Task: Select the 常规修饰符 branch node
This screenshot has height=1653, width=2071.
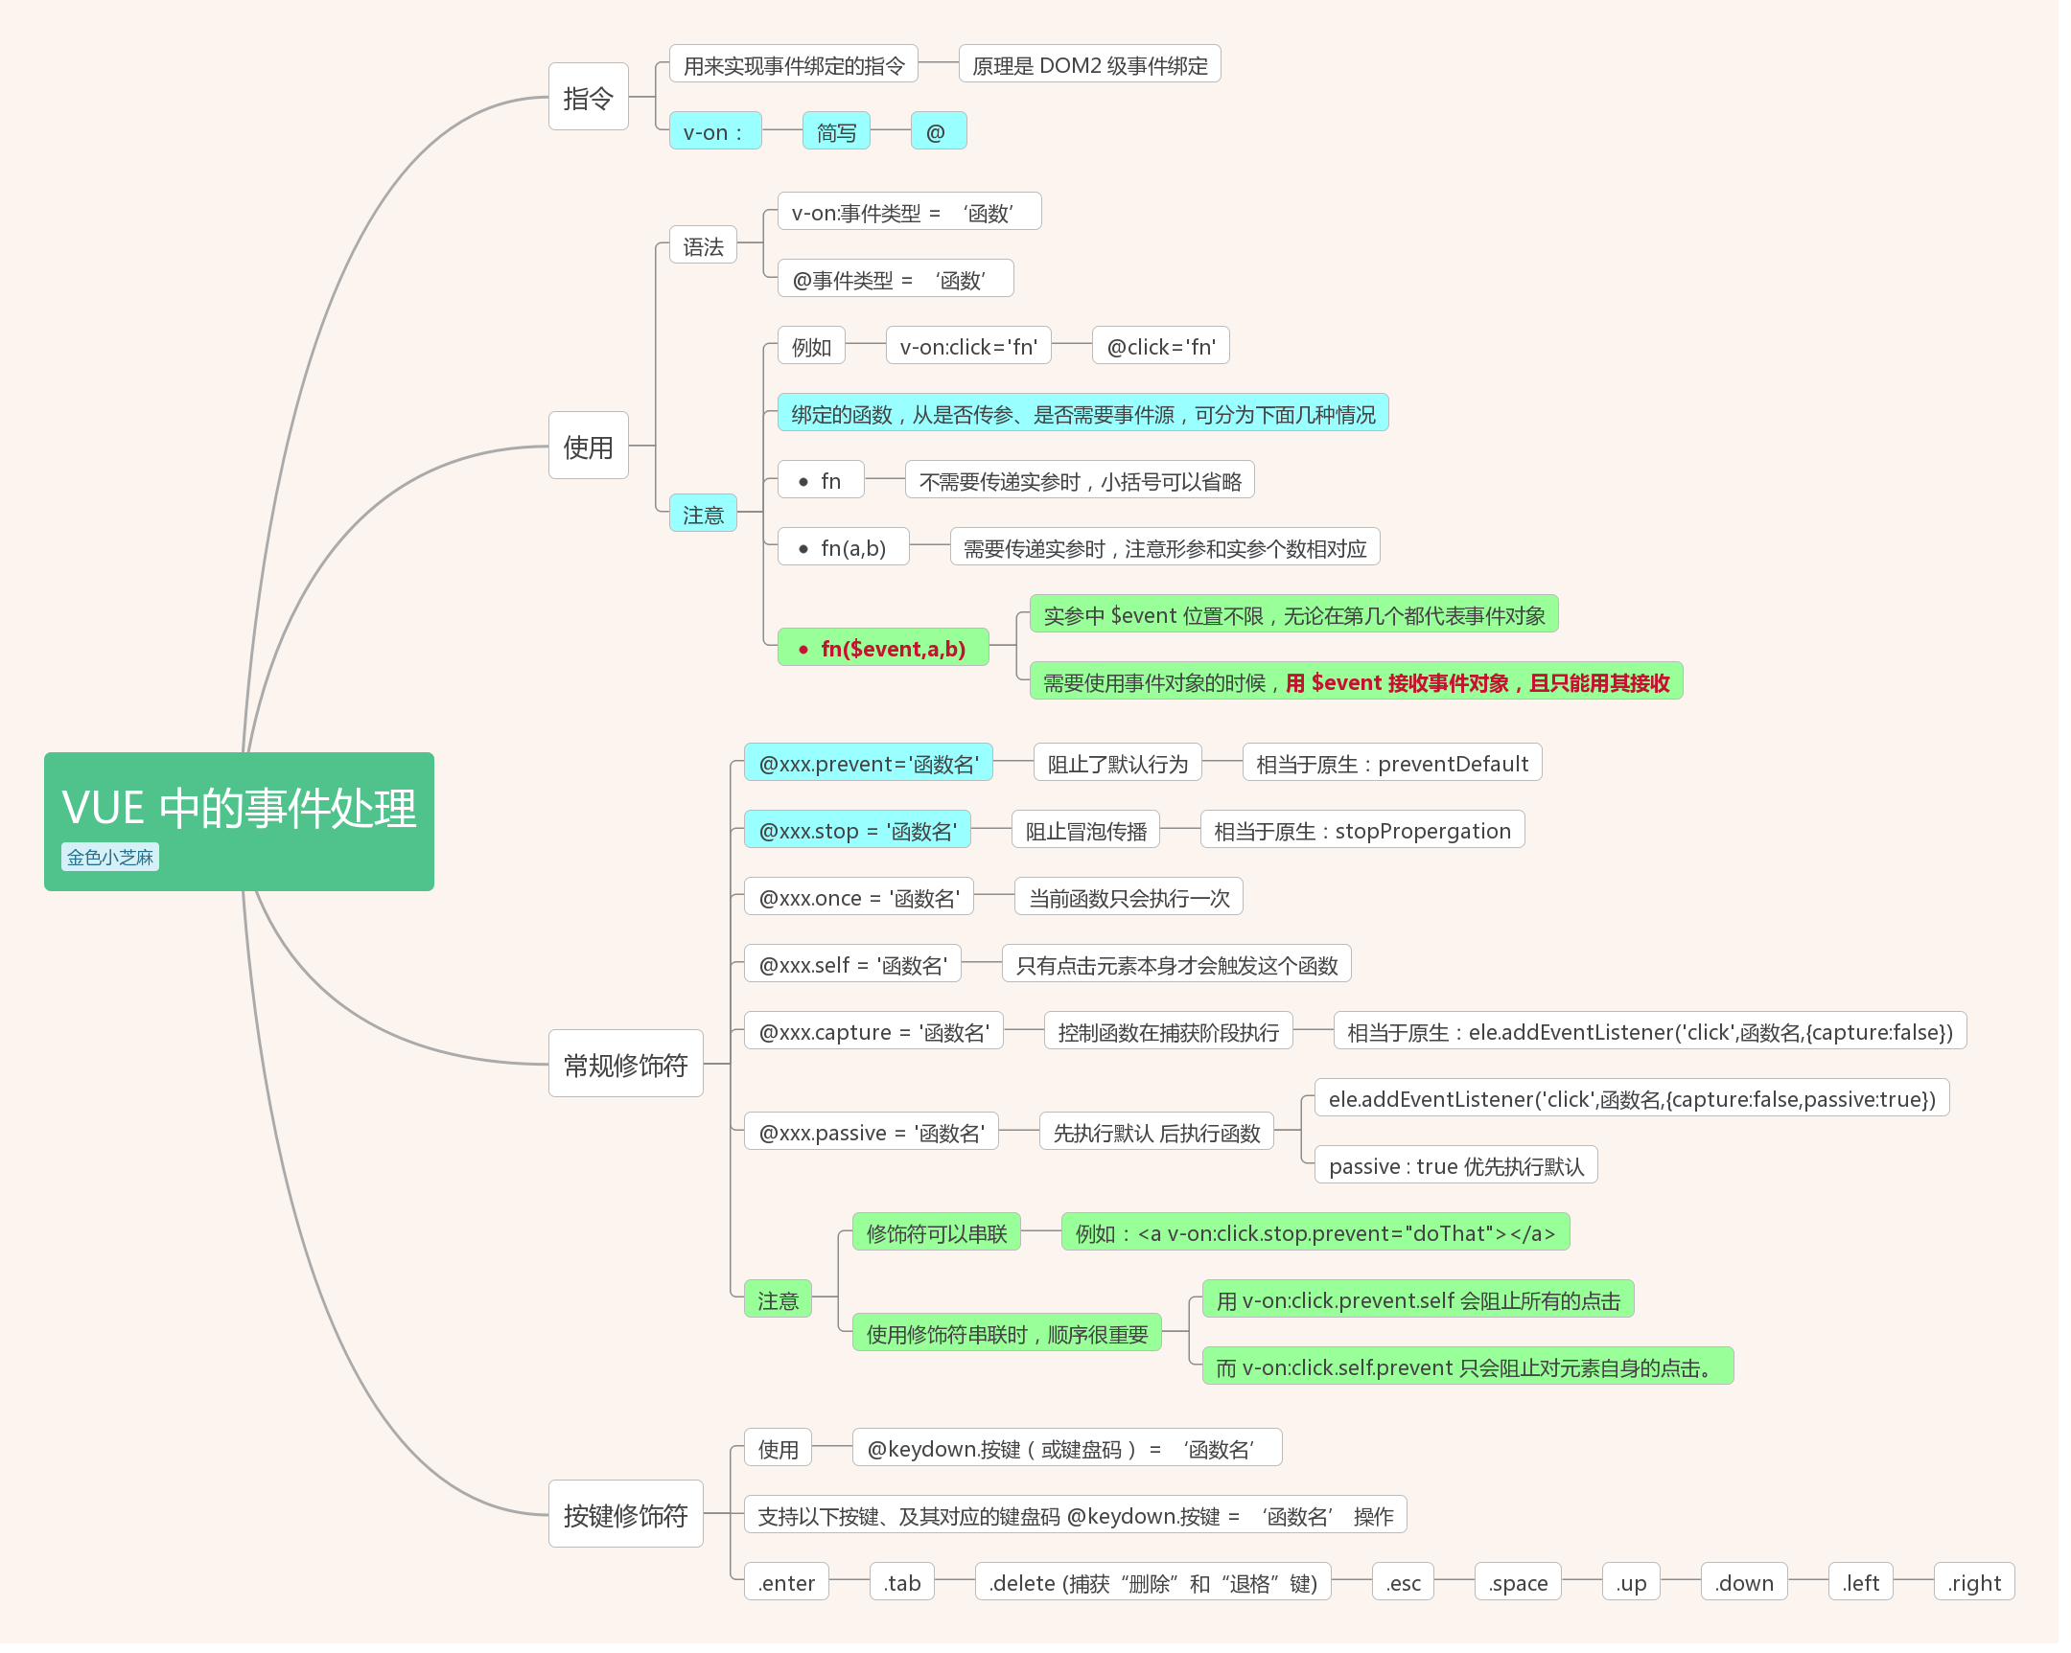Action: (625, 1066)
